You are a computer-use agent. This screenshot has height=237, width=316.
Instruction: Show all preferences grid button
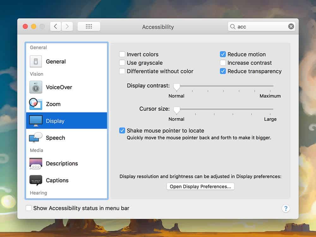coord(89,27)
